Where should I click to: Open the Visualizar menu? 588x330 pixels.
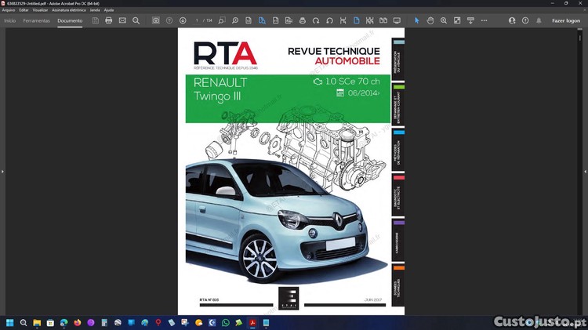(x=40, y=10)
